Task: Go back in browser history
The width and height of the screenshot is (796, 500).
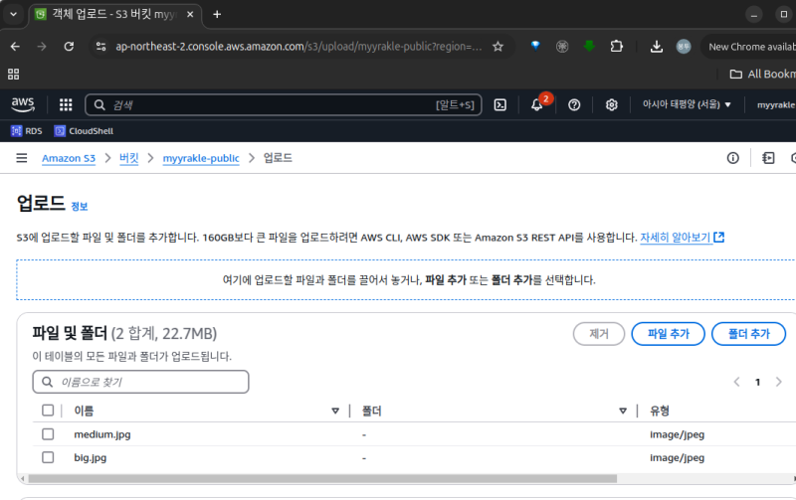Action: pyautogui.click(x=15, y=47)
